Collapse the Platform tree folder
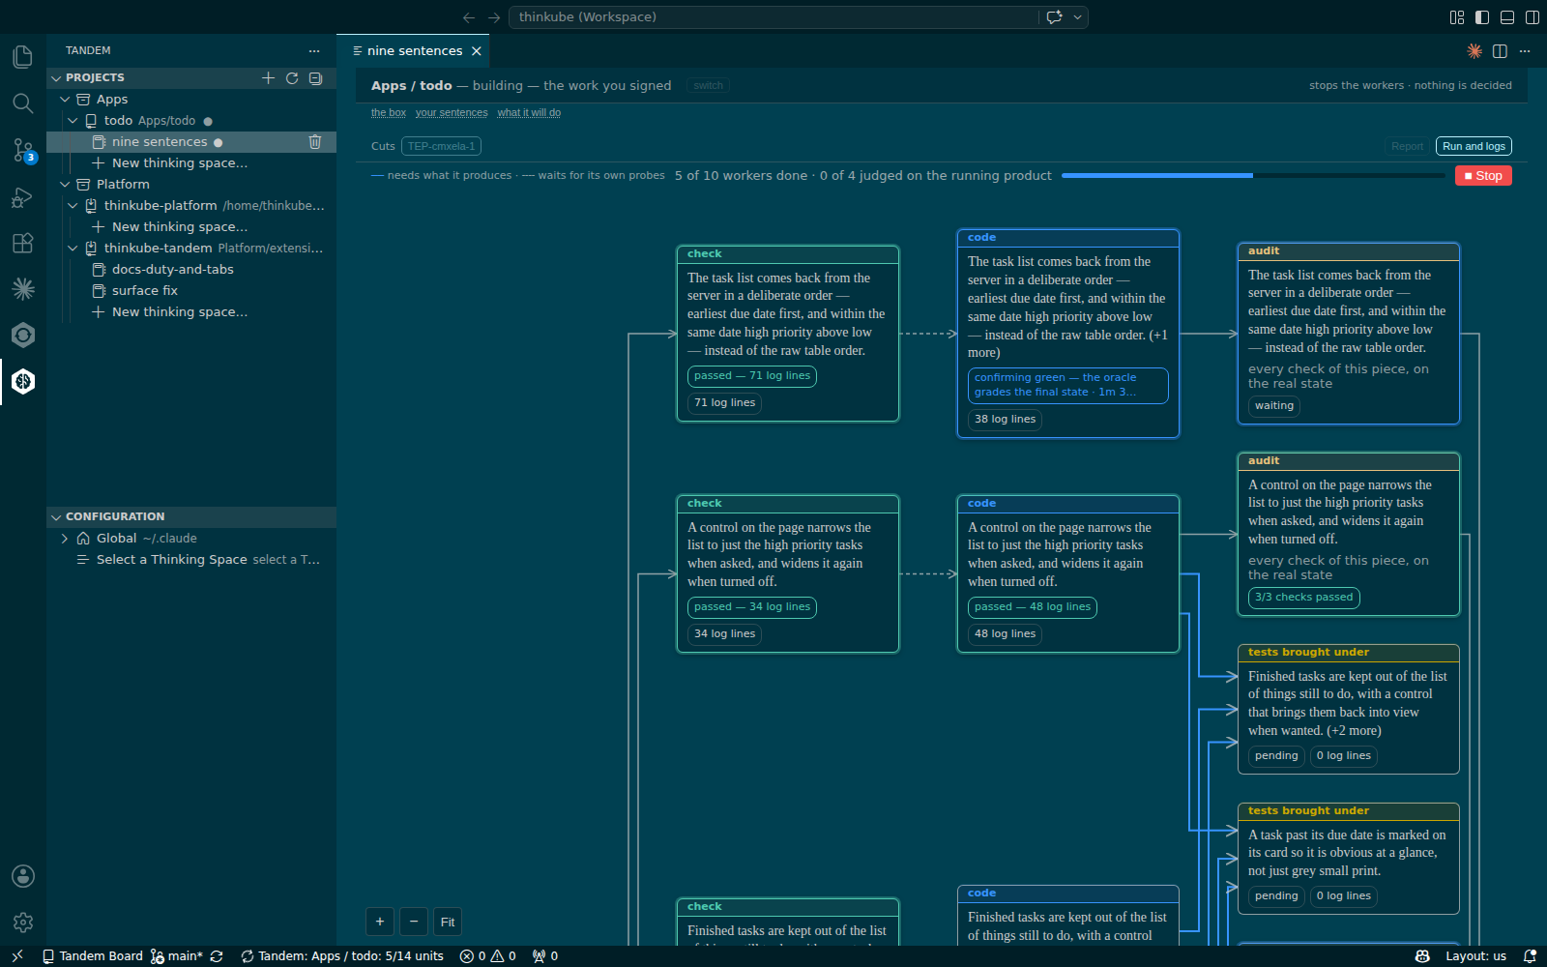 pyautogui.click(x=65, y=185)
